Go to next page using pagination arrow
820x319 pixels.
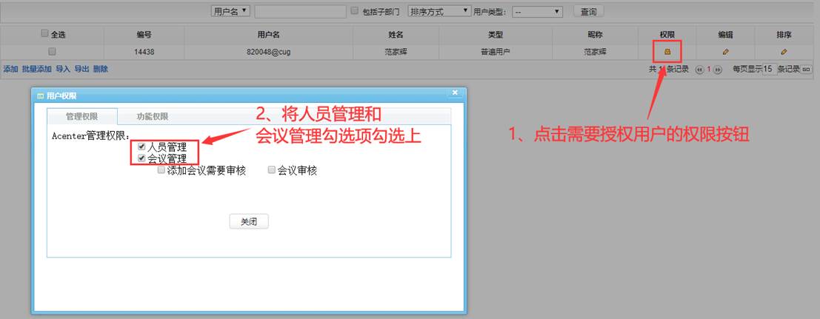[718, 69]
